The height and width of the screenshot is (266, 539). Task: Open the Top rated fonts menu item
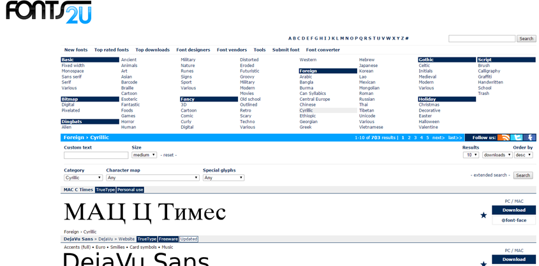pyautogui.click(x=112, y=50)
